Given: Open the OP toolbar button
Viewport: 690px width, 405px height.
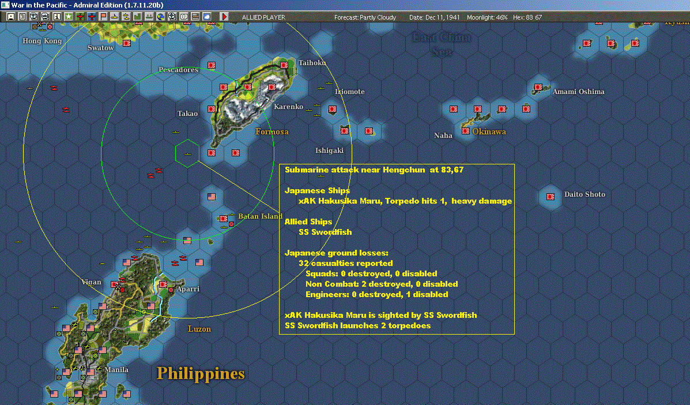Looking at the screenshot, I should click(x=183, y=17).
